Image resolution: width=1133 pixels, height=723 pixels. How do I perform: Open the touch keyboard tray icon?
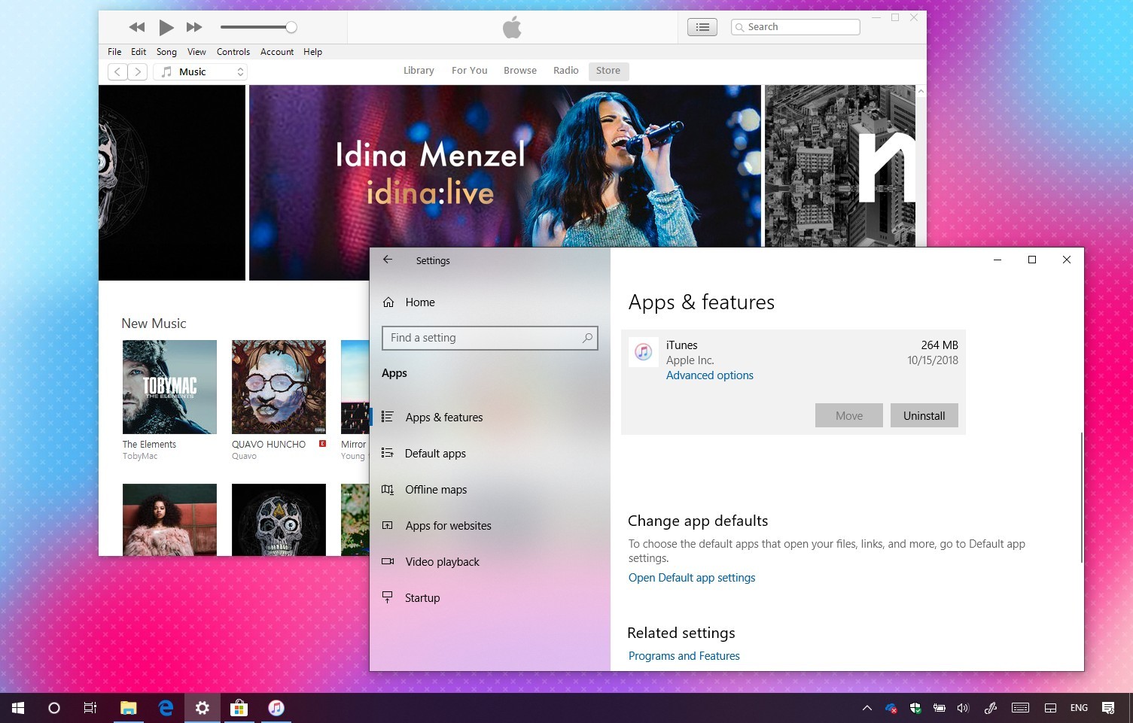click(x=1020, y=708)
